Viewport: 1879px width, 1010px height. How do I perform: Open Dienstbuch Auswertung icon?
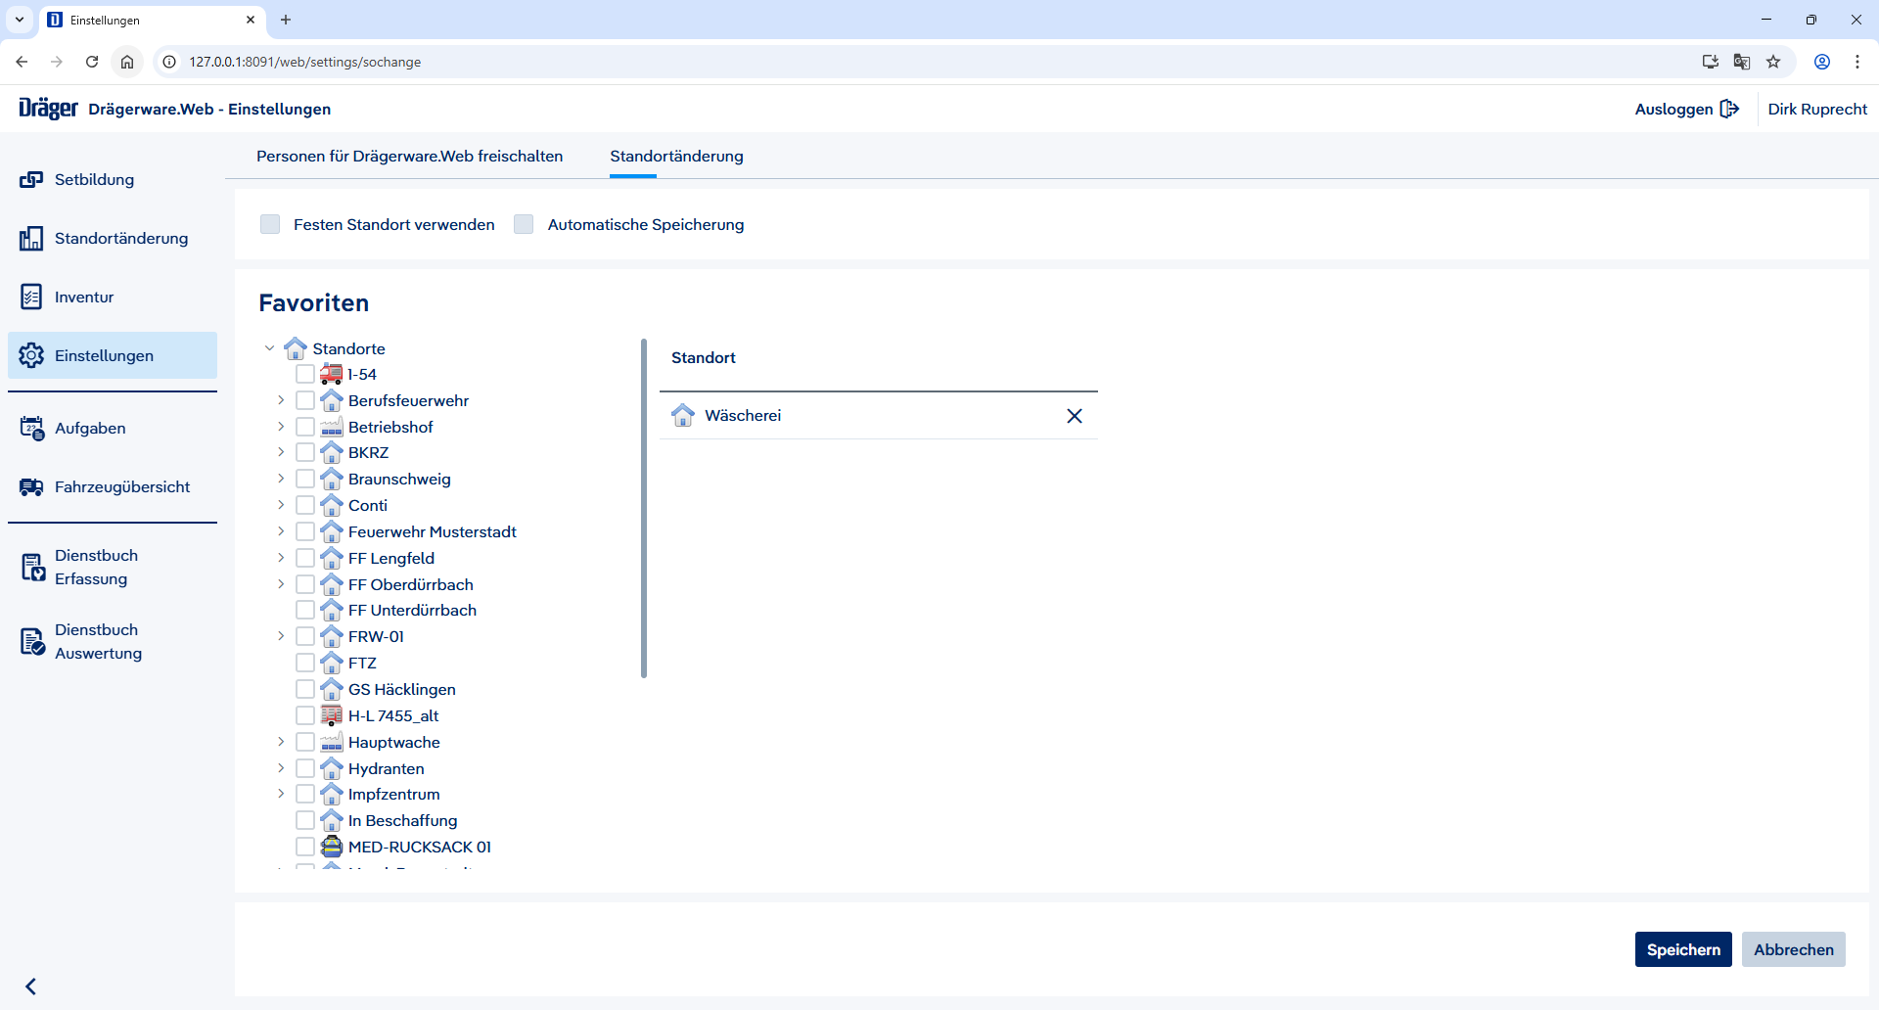click(x=32, y=642)
